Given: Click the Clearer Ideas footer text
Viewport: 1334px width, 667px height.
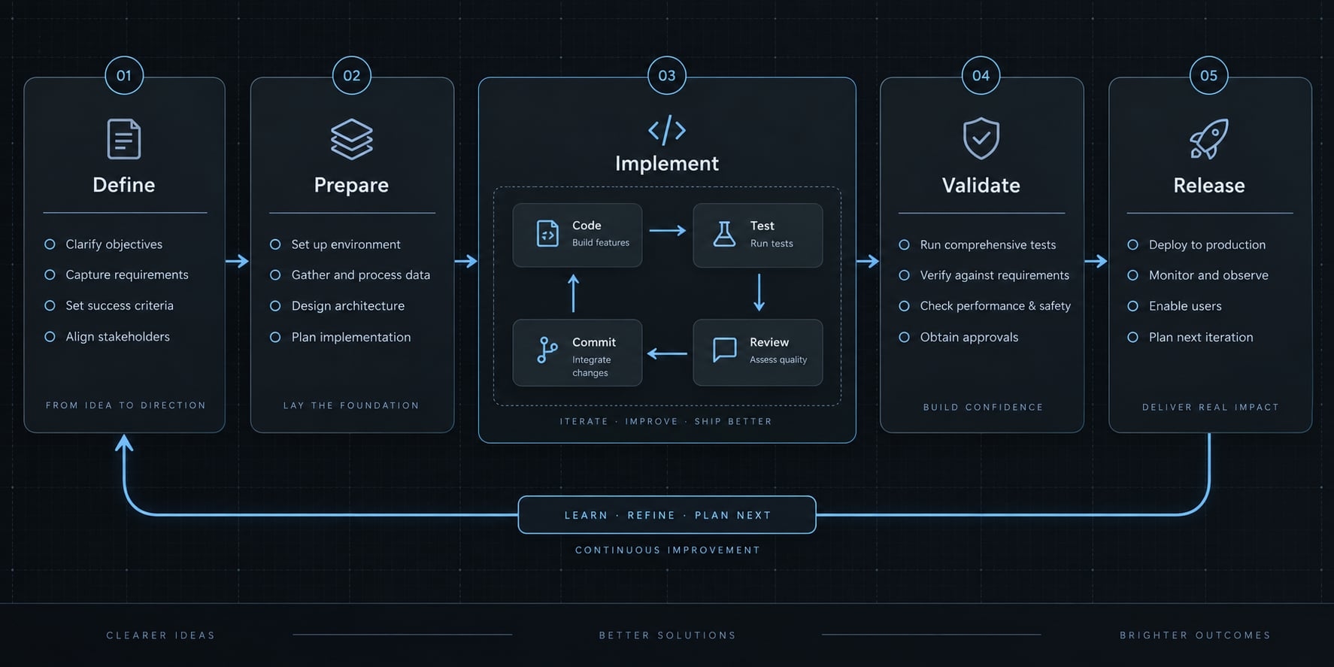Looking at the screenshot, I should pyautogui.click(x=161, y=635).
